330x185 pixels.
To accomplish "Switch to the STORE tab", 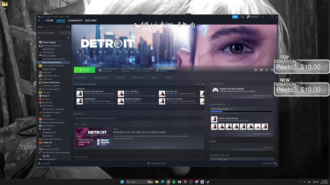I will [x=50, y=21].
